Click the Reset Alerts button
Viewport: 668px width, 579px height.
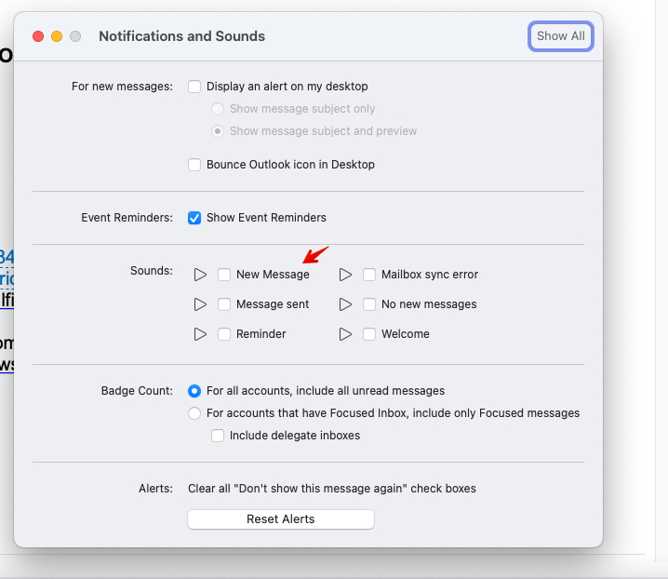tap(281, 519)
